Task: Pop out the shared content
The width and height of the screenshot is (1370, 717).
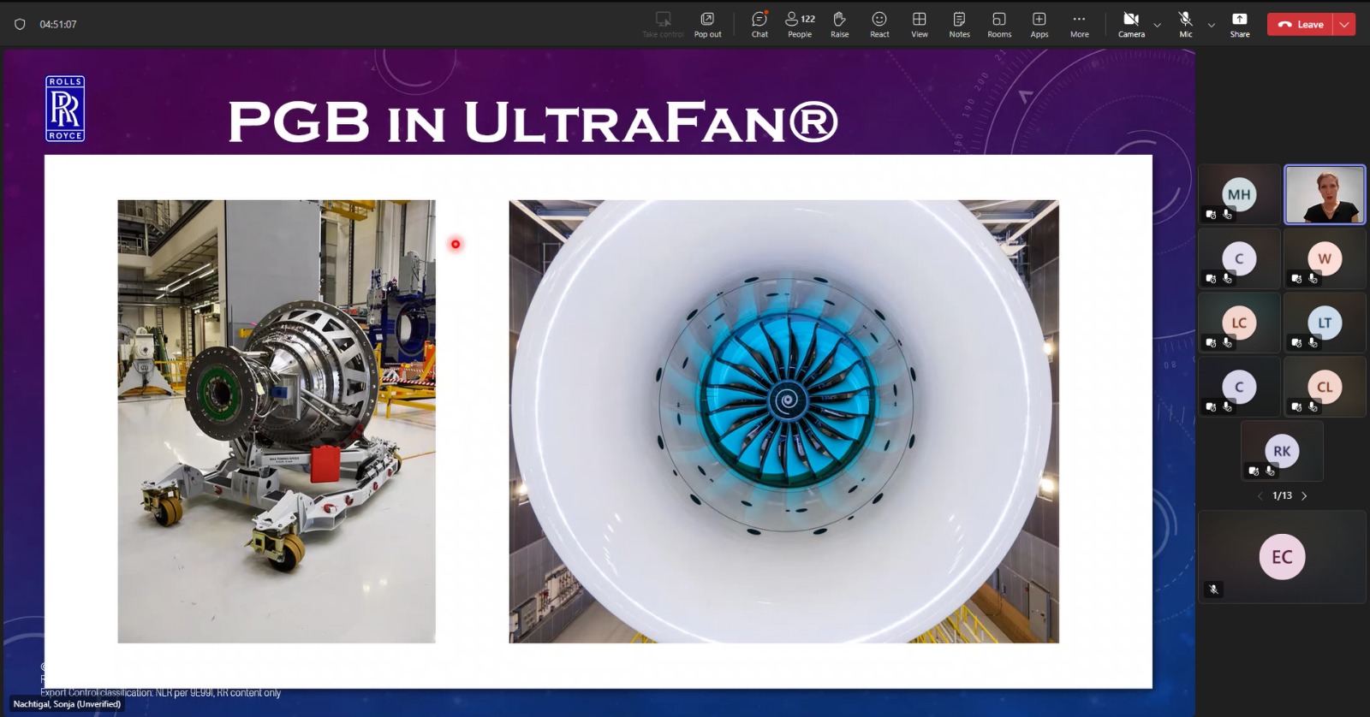Action: pos(707,24)
